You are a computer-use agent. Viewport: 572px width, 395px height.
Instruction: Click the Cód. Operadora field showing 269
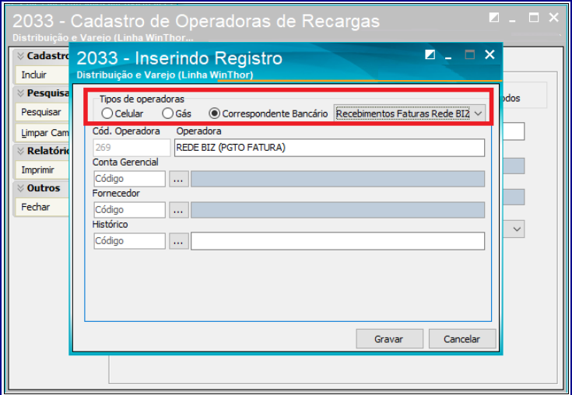point(132,148)
